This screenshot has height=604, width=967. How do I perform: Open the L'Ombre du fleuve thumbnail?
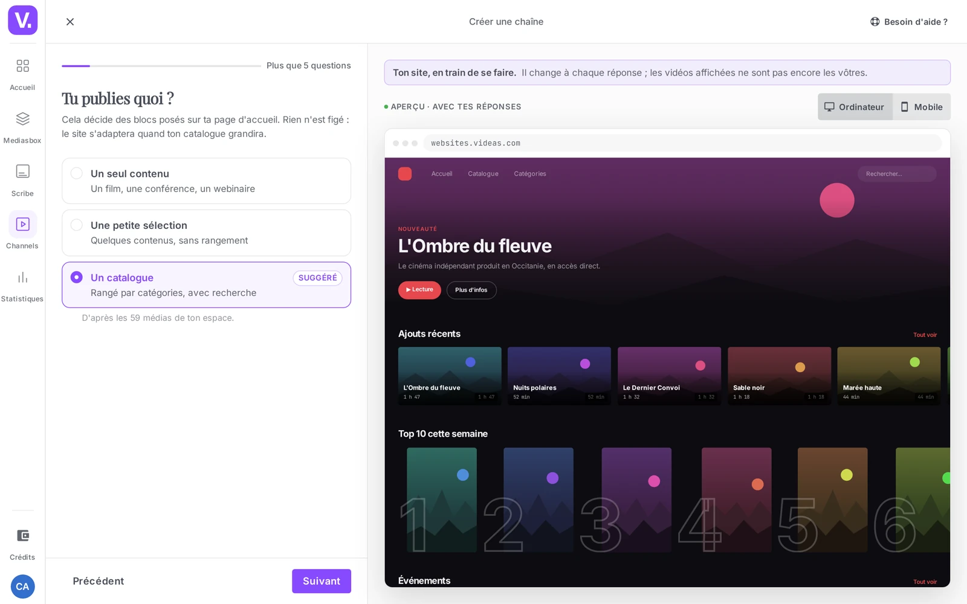(450, 376)
